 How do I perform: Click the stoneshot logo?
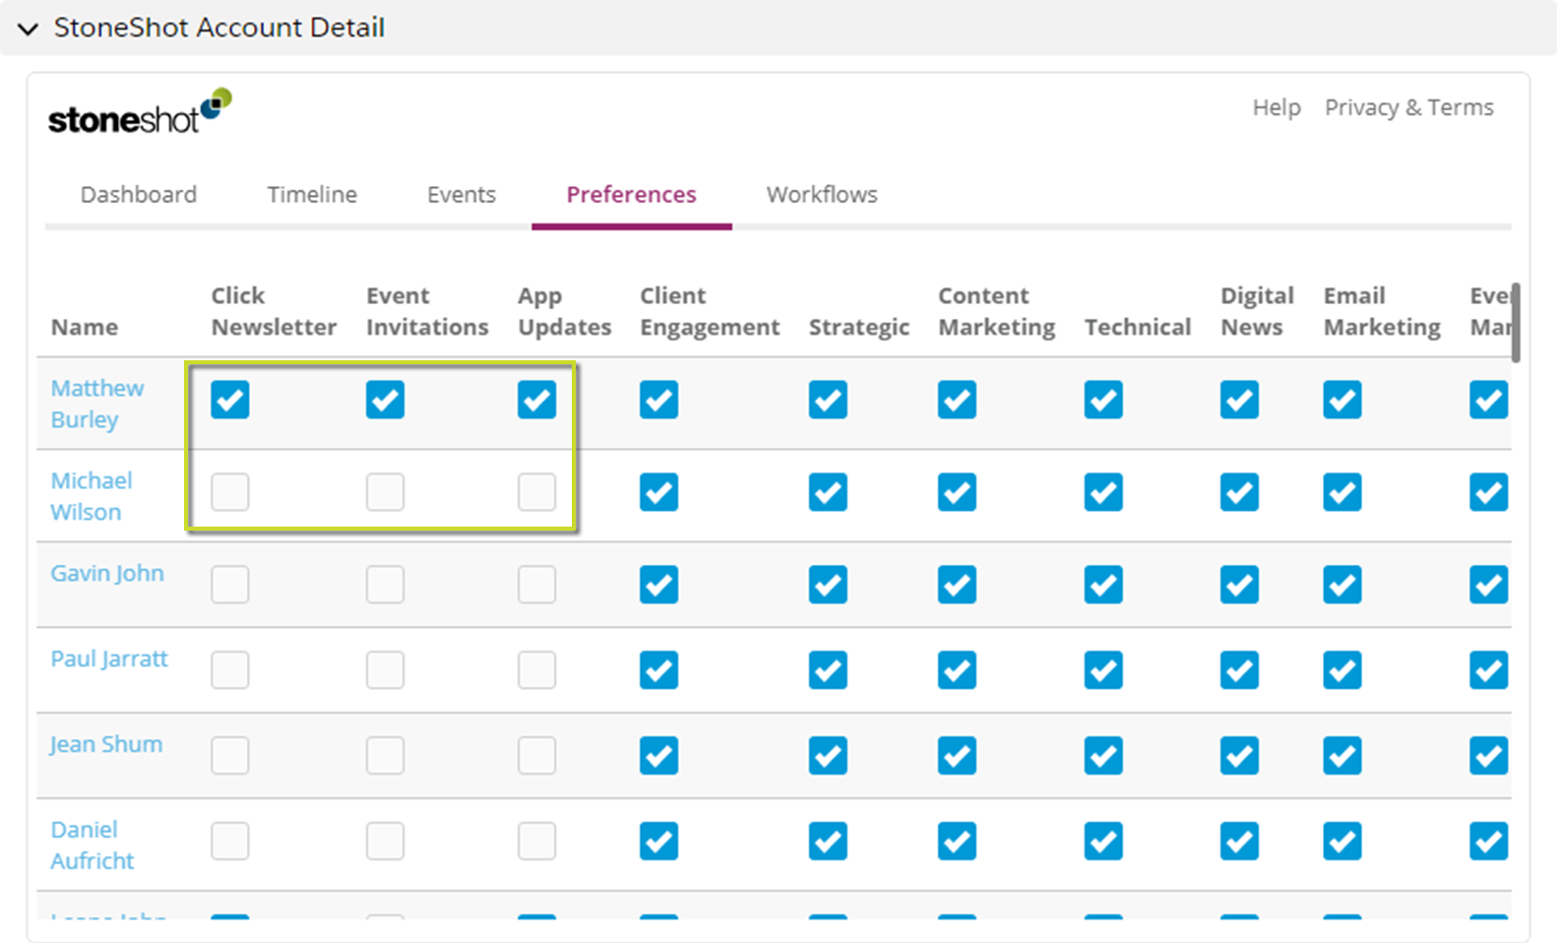tap(140, 111)
